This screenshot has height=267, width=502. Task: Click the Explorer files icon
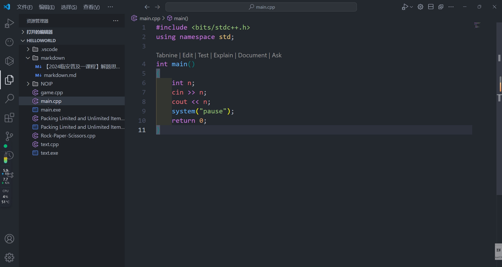9,80
